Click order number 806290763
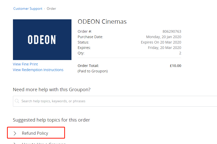This screenshot has height=144, width=217. coord(172,31)
